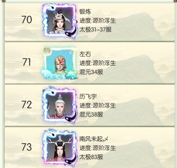
Task: Tap server label 太极31-37服
Action: (x=96, y=30)
